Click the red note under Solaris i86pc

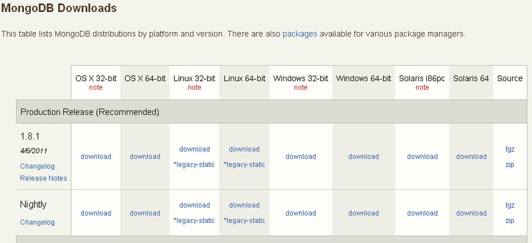click(422, 88)
